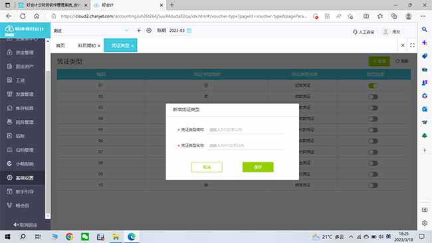
Task: Toggle the default switch for row 01
Action: (373, 86)
